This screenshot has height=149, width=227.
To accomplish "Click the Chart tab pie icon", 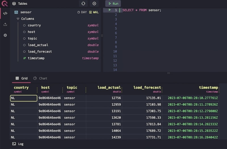I will coord(35,78).
